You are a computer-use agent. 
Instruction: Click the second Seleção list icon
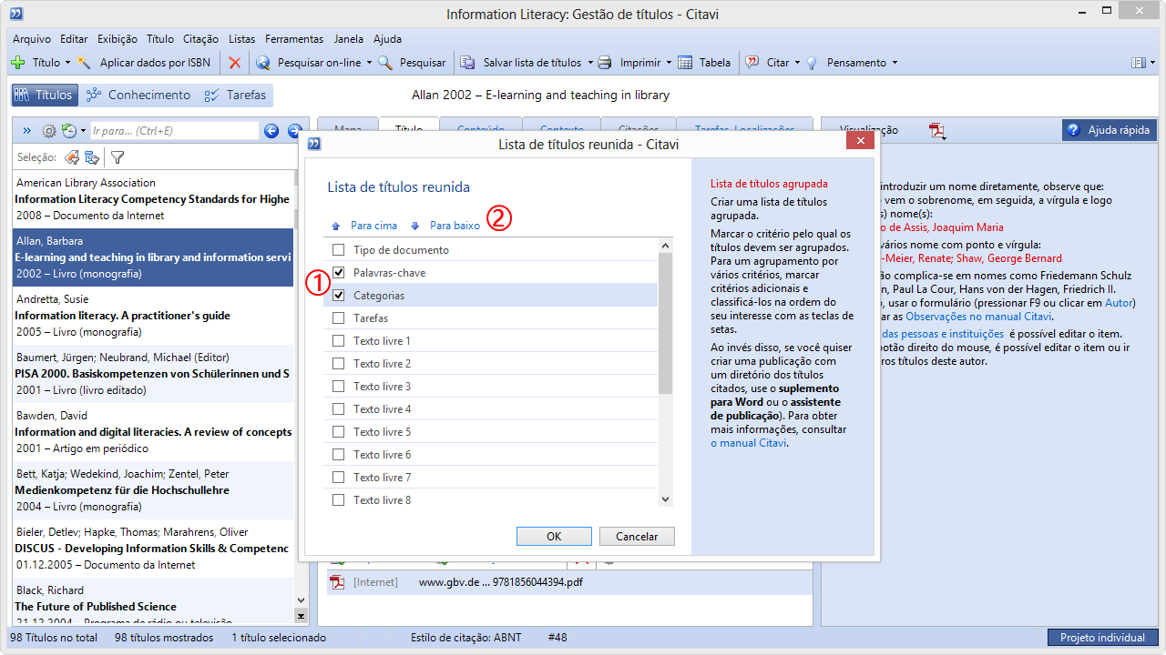pyautogui.click(x=92, y=157)
